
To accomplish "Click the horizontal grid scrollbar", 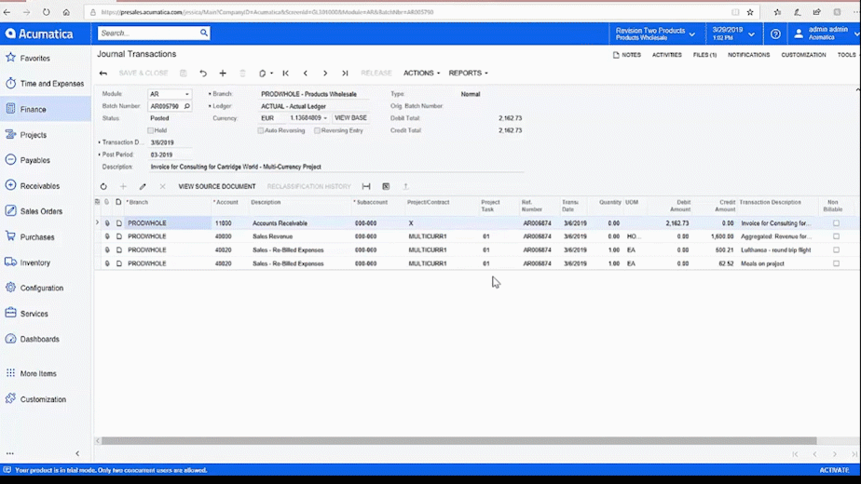I will point(459,440).
